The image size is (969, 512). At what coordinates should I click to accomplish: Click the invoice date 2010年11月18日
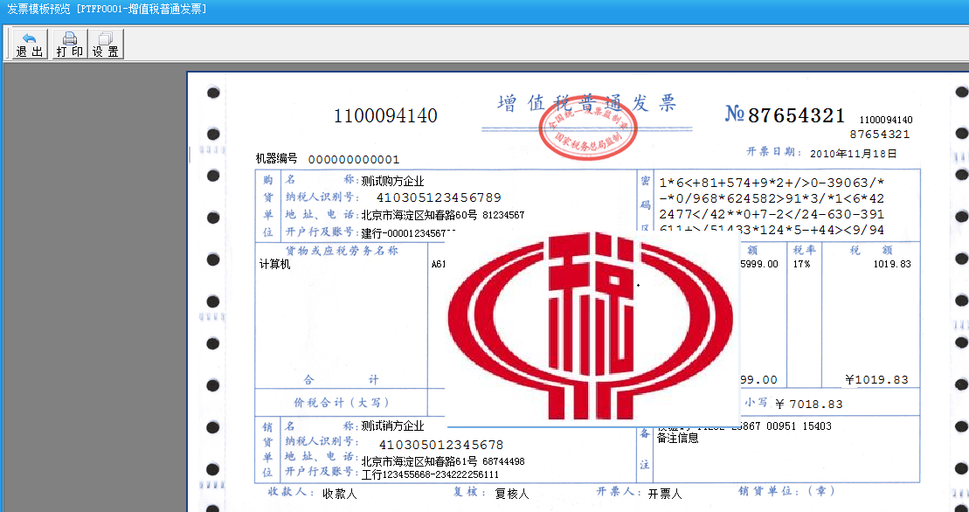(853, 153)
